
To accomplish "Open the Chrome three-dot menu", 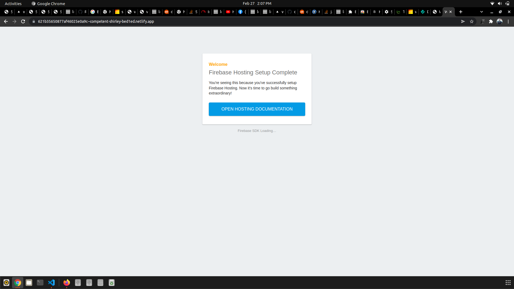I will tap(508, 21).
